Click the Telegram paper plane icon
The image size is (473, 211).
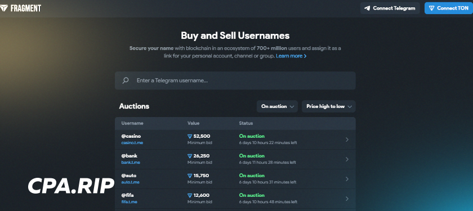pyautogui.click(x=367, y=8)
